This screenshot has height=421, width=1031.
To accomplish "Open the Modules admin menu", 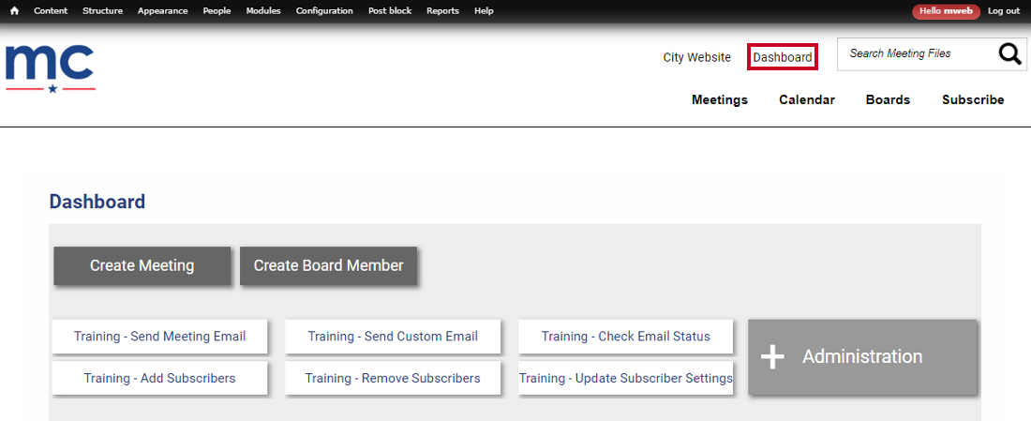I will [x=263, y=11].
